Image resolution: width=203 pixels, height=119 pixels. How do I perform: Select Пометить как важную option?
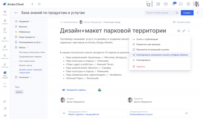point(148,44)
